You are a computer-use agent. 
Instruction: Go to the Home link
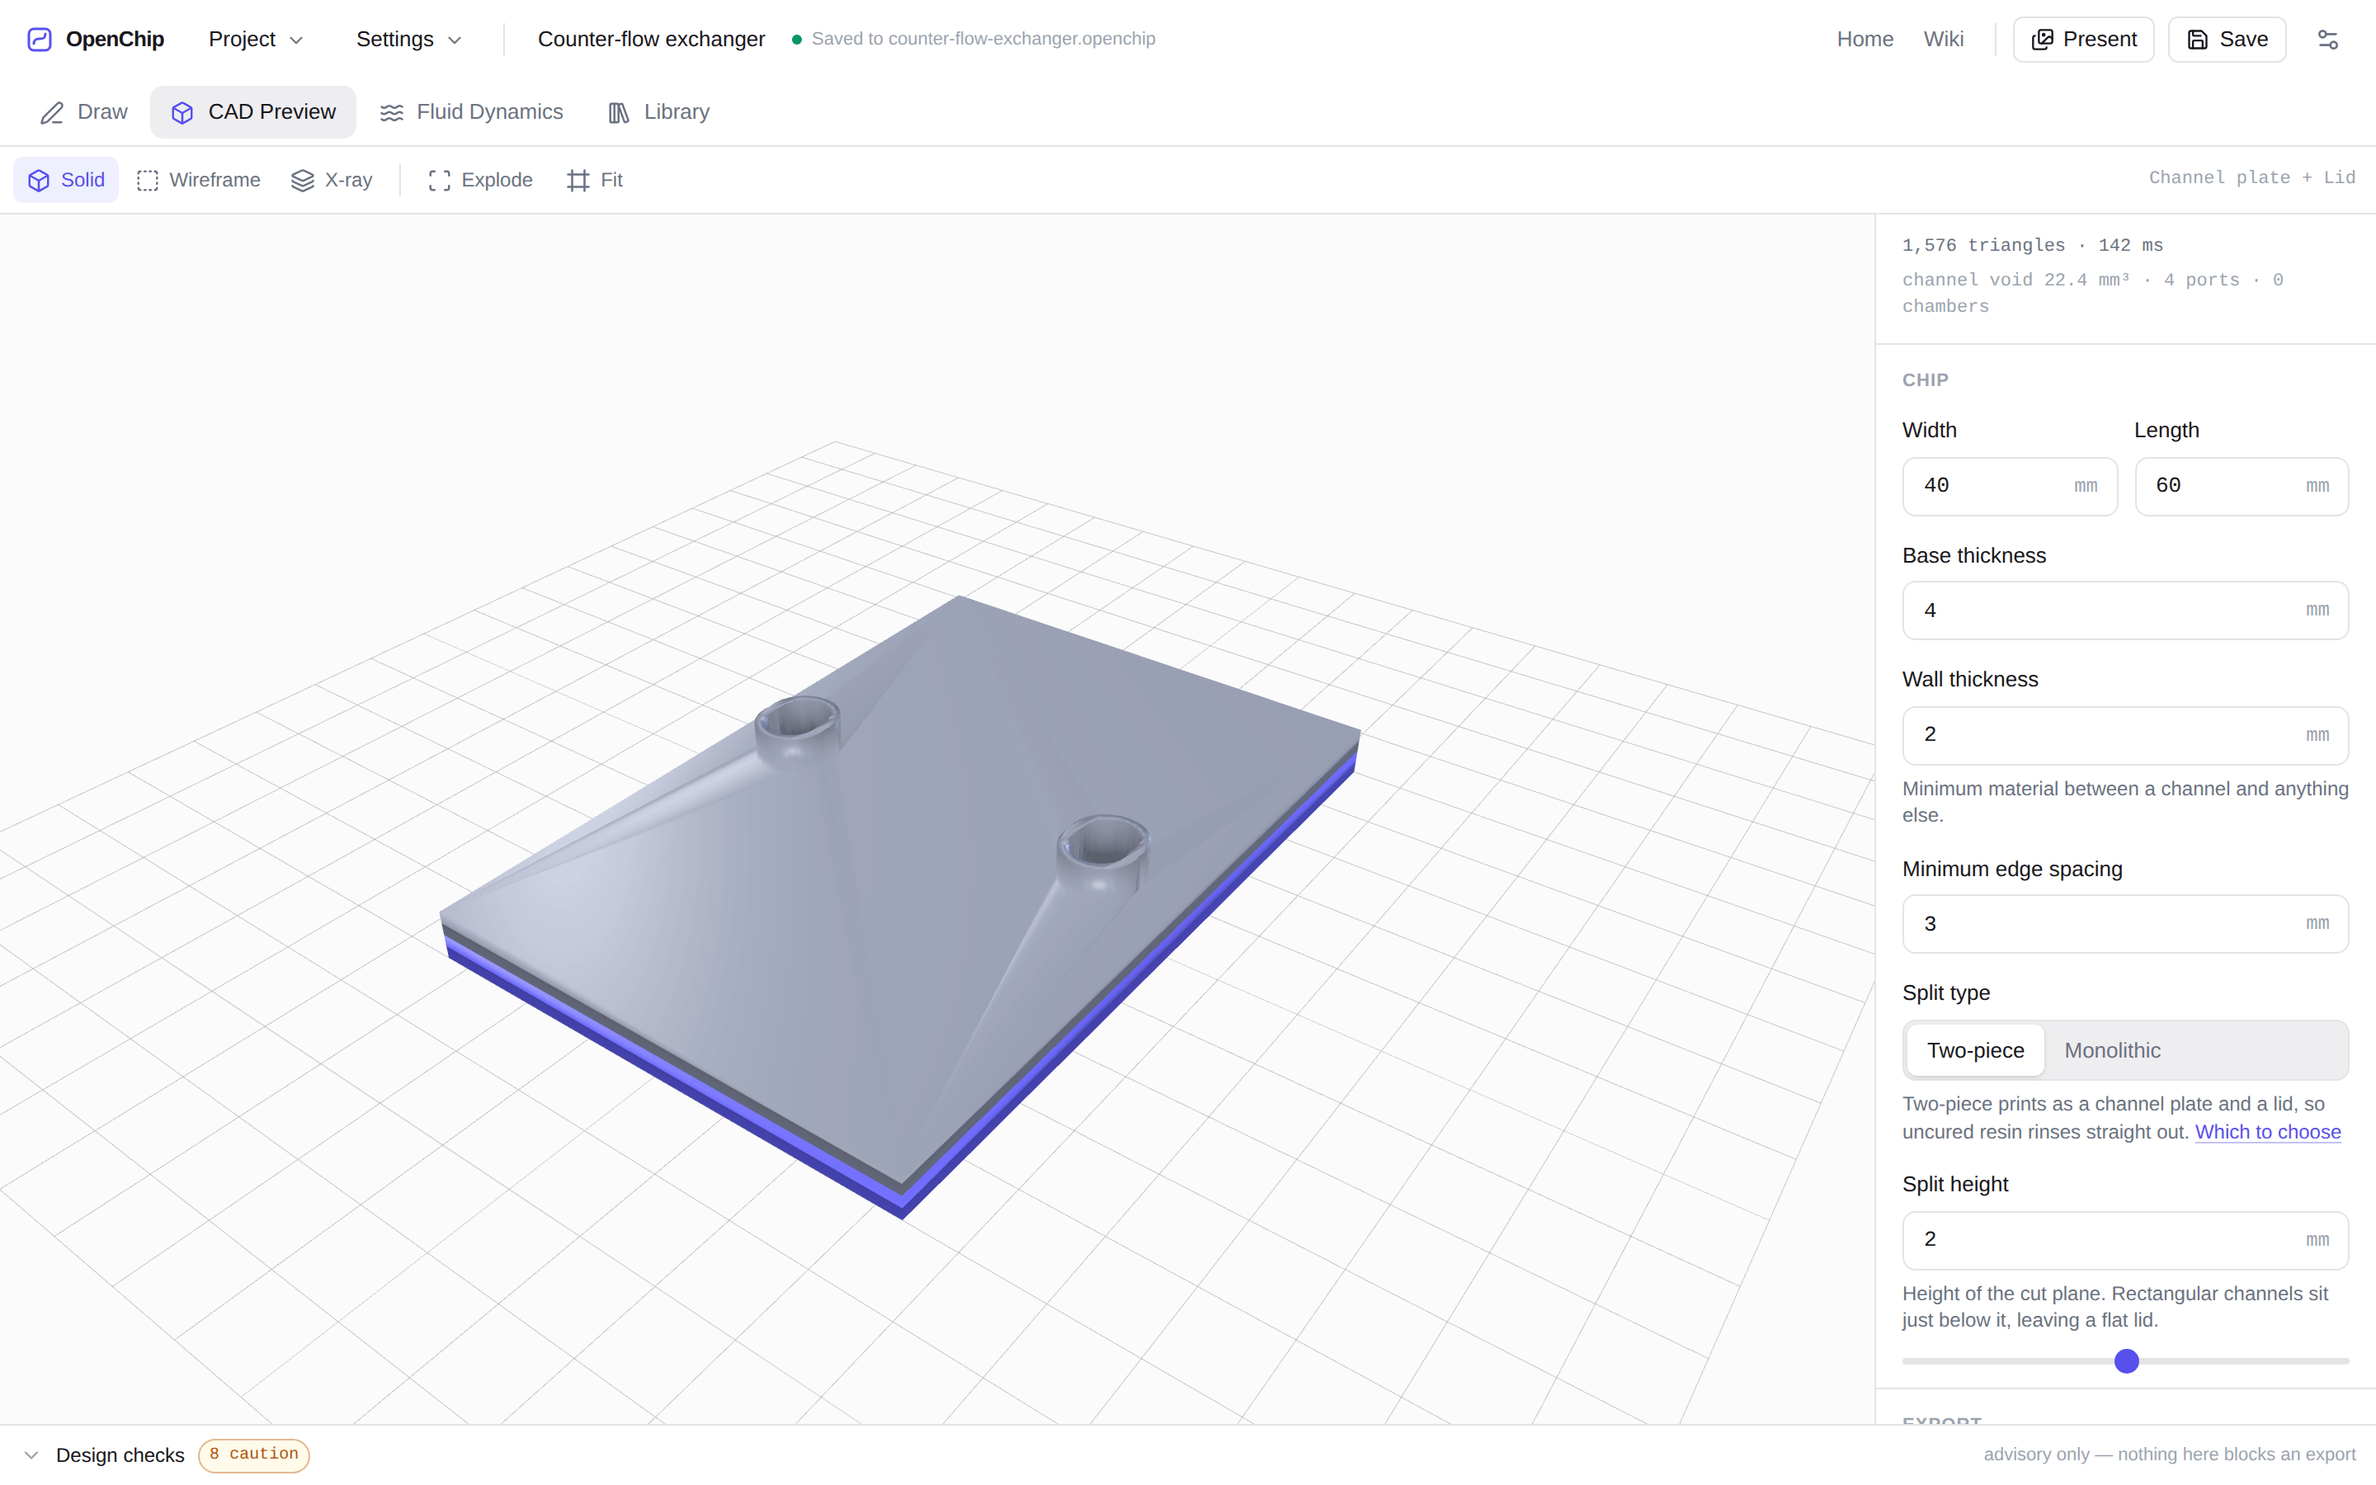[1864, 40]
